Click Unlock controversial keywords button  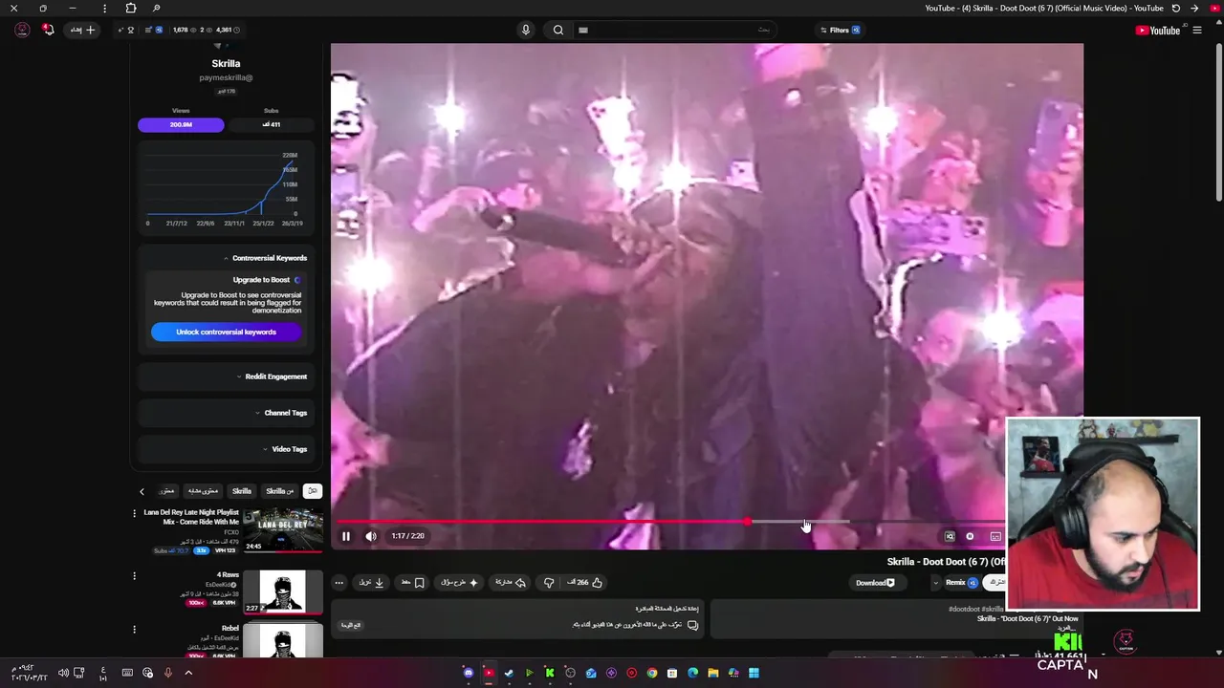pos(226,332)
